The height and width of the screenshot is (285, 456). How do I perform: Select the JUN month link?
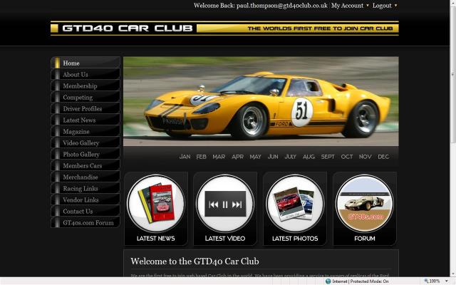(x=273, y=157)
